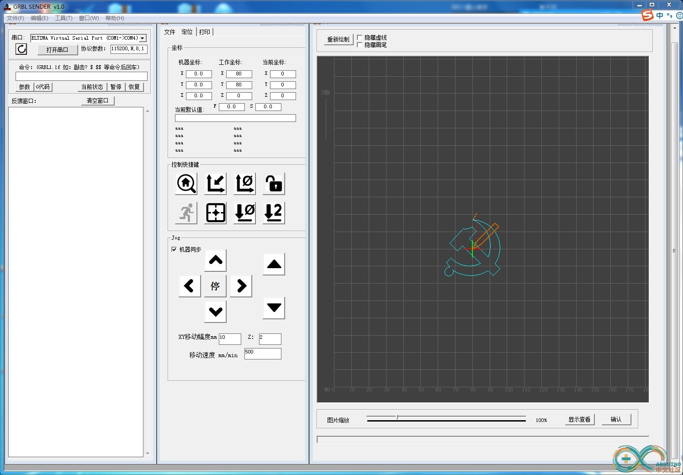
Task: Jog X axis right with chevron
Action: (x=241, y=286)
